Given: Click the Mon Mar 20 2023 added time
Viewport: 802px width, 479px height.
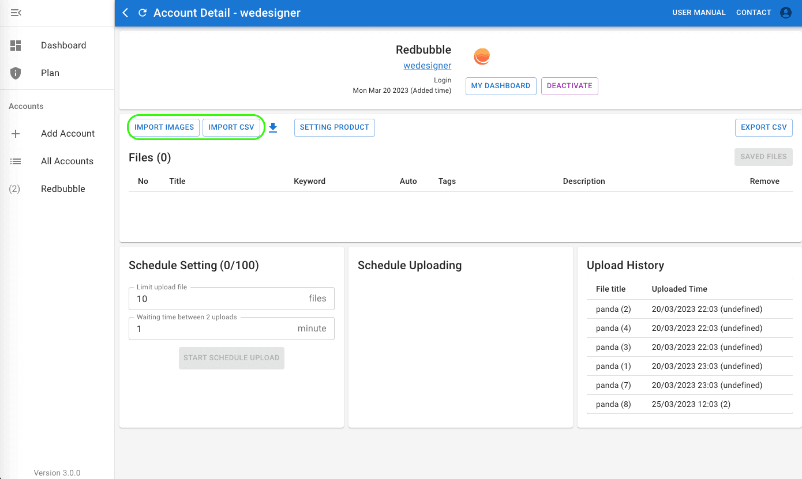Looking at the screenshot, I should (402, 90).
